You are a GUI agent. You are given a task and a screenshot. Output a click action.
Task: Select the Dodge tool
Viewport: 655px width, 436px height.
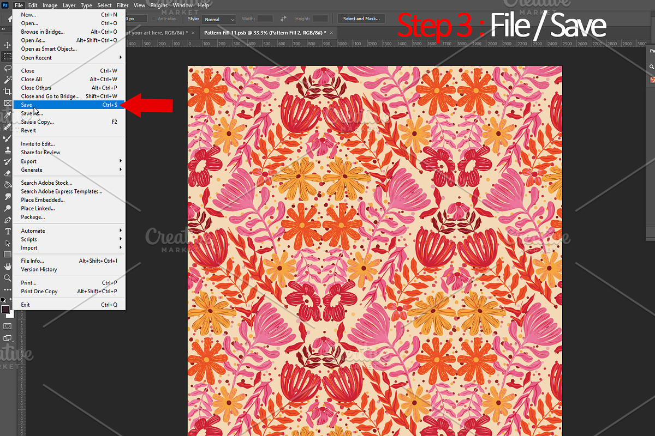click(x=8, y=208)
